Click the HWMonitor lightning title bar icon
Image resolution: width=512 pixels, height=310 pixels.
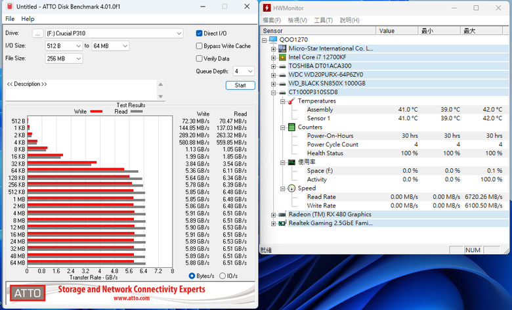click(x=267, y=8)
